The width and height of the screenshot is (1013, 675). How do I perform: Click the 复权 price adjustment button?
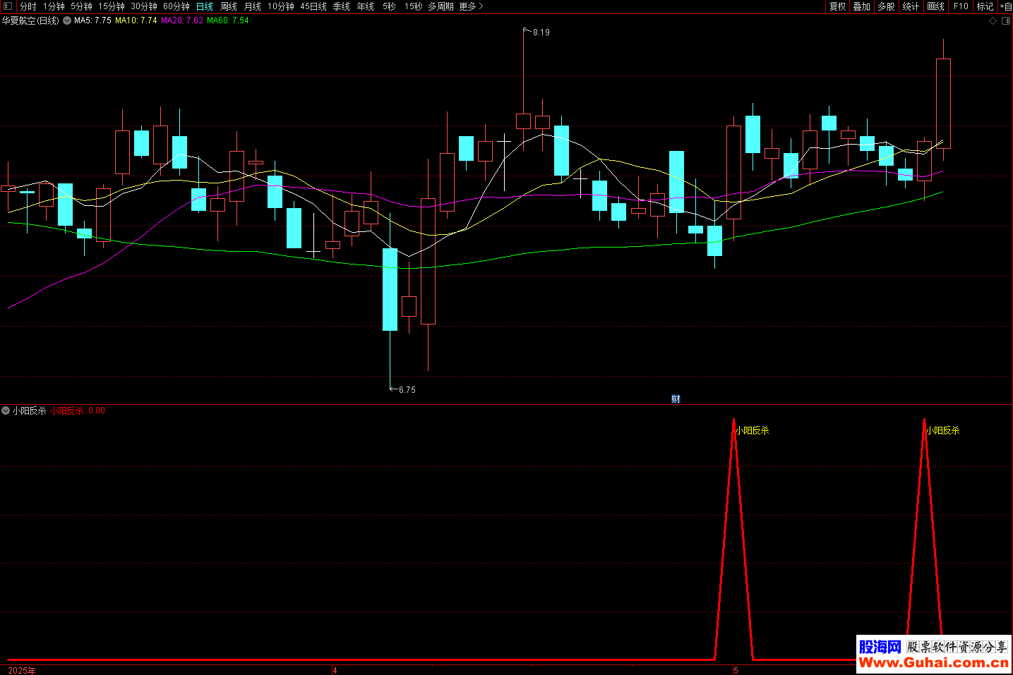838,6
